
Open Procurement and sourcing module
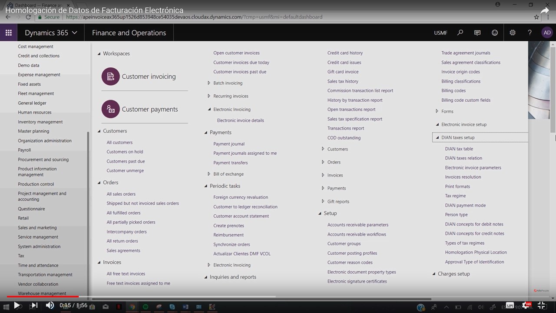point(43,160)
